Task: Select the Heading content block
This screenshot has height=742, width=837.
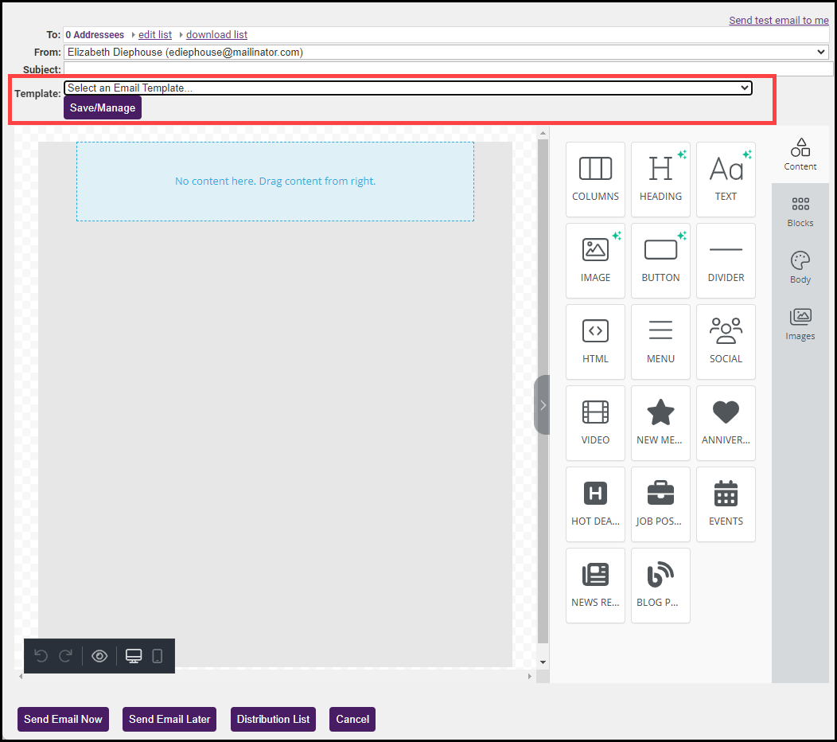Action: [660, 179]
